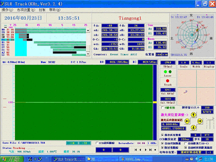Open the 操作(O) menu
This screenshot has height=162, width=216.
(7, 10)
